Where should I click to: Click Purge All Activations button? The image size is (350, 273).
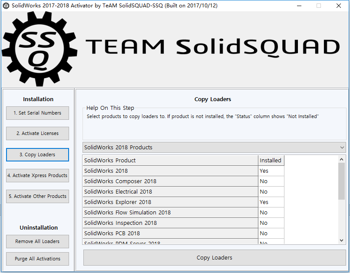(37, 259)
